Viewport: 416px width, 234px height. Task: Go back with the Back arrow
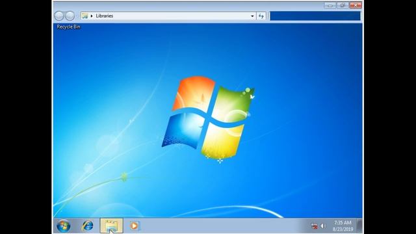point(59,16)
